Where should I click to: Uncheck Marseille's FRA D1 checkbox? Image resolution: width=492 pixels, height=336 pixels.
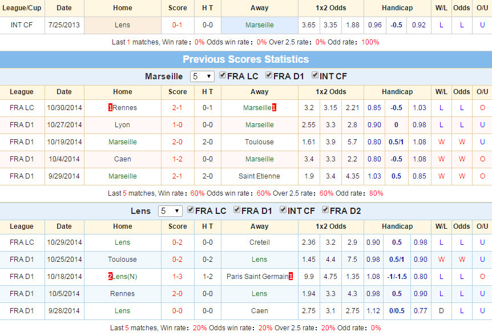tap(269, 75)
